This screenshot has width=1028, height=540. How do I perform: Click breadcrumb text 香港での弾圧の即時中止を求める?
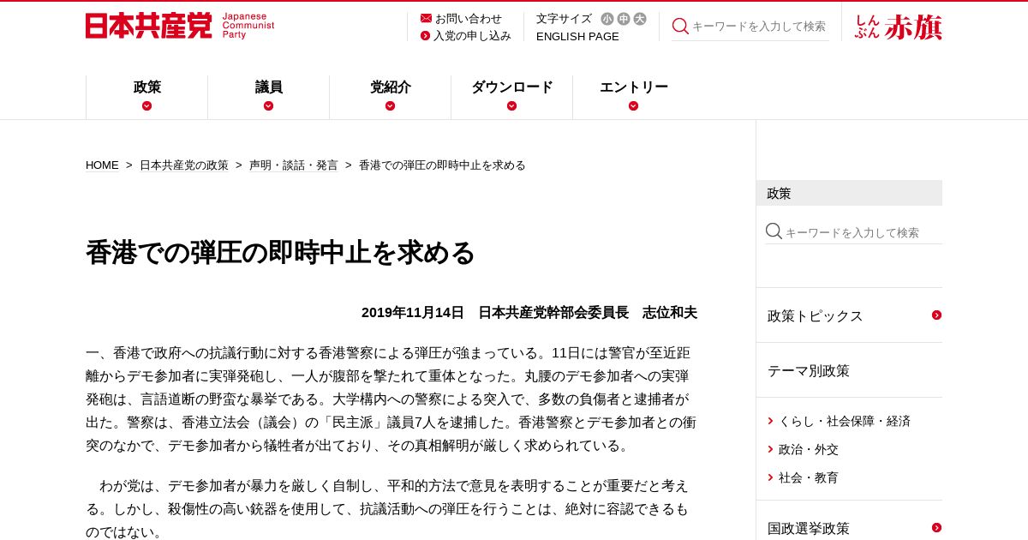point(442,165)
